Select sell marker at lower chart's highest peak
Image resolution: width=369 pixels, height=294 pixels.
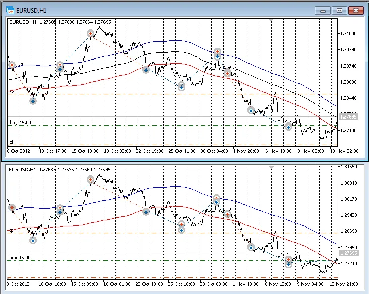point(90,179)
